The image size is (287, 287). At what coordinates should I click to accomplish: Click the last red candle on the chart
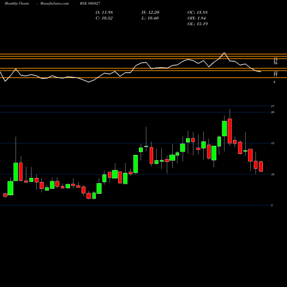tap(261, 166)
